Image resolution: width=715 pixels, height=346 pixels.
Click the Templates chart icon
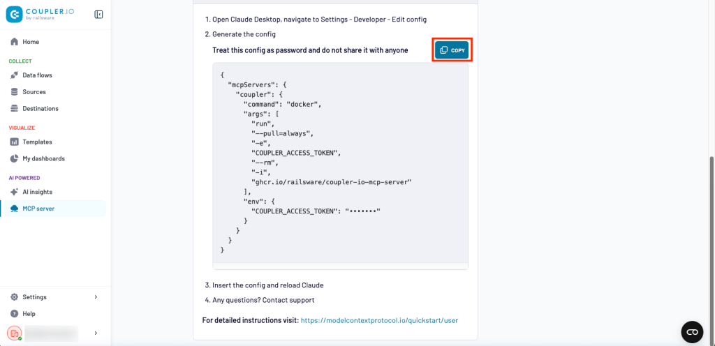[14, 142]
